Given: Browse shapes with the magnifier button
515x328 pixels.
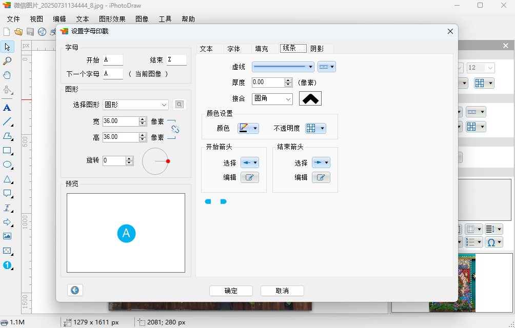Looking at the screenshot, I should 179,105.
